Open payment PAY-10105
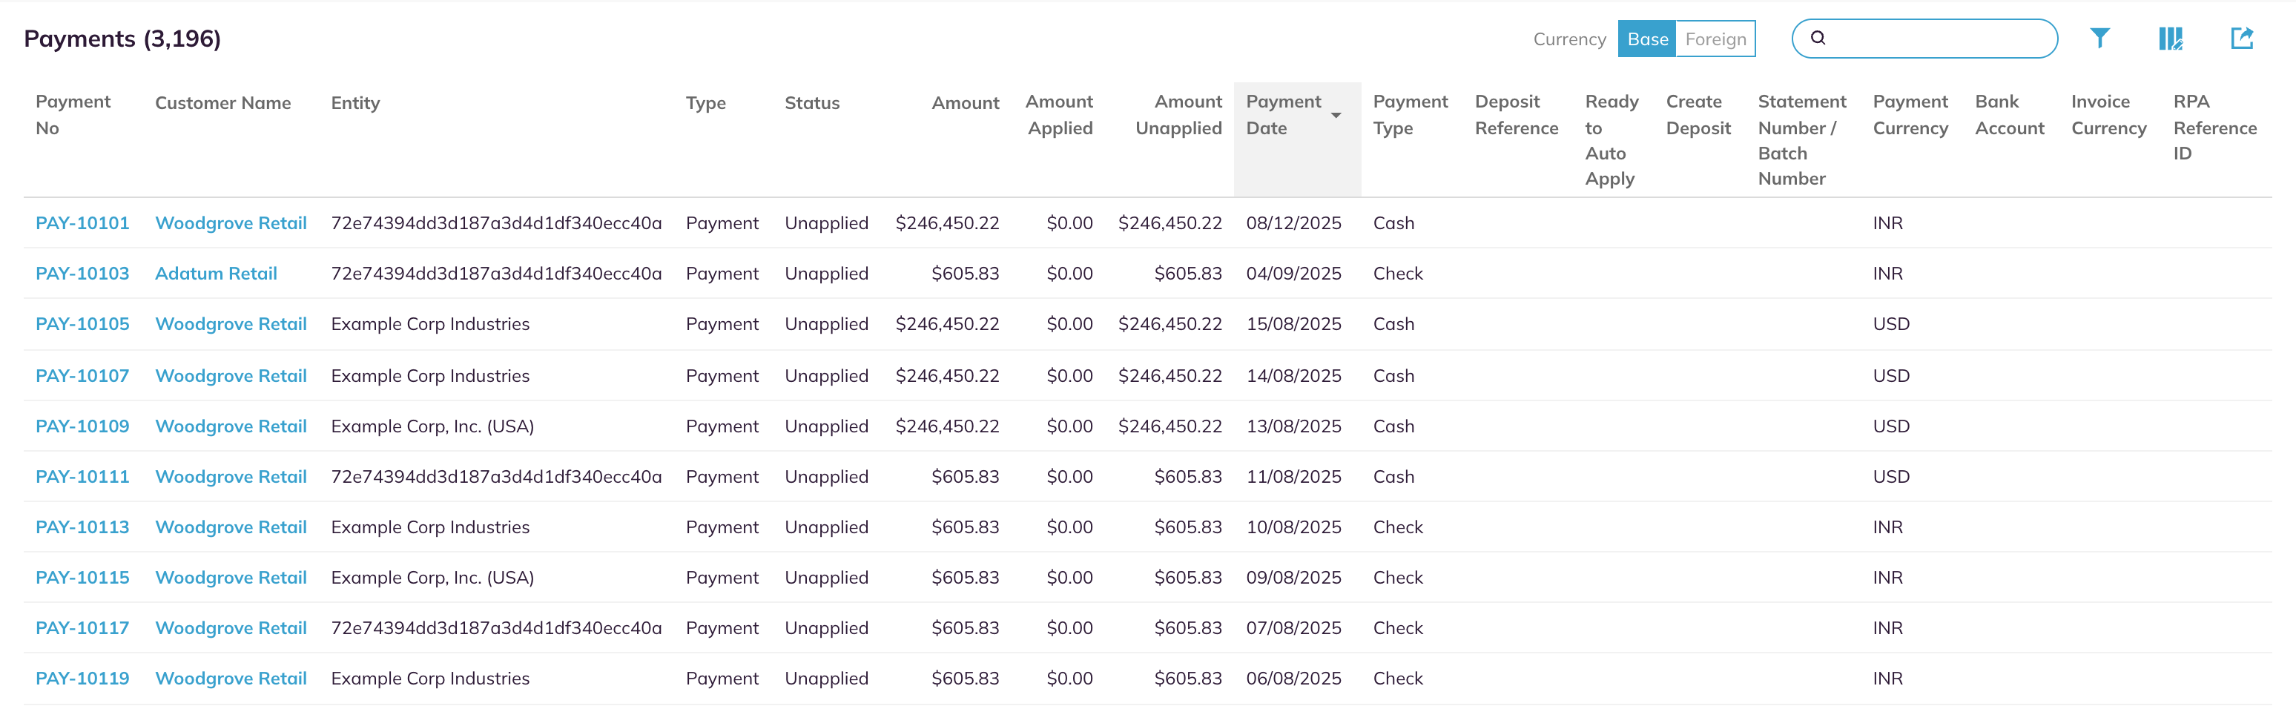 82,325
